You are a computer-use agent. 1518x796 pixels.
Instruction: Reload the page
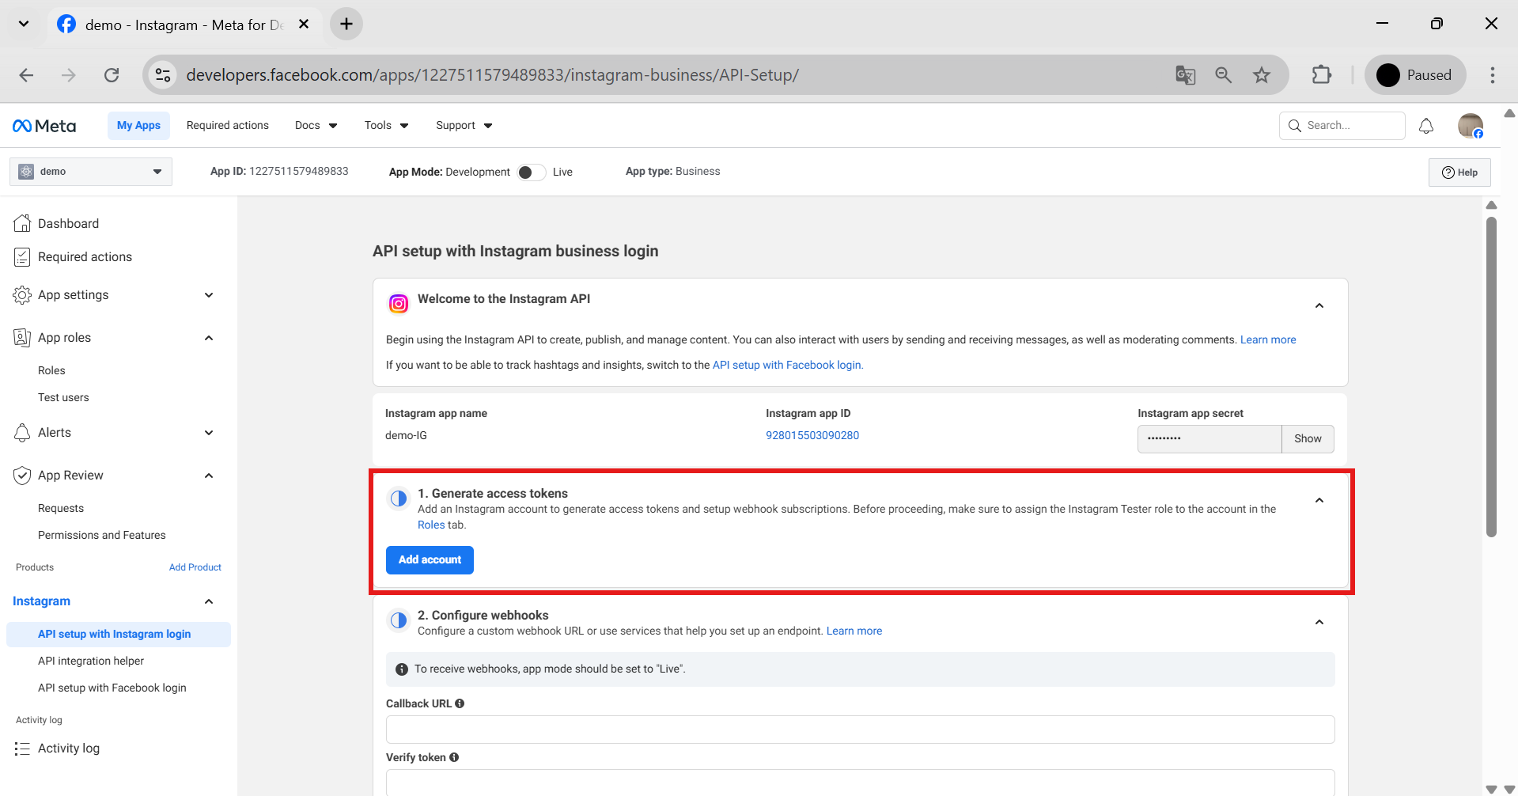coord(112,75)
